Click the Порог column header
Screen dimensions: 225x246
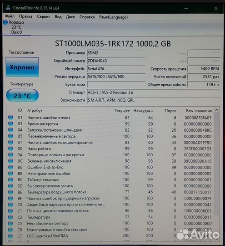coord(170,111)
